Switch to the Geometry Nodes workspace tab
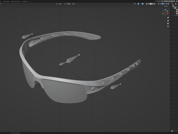This screenshot has width=178, height=134. 16,1
